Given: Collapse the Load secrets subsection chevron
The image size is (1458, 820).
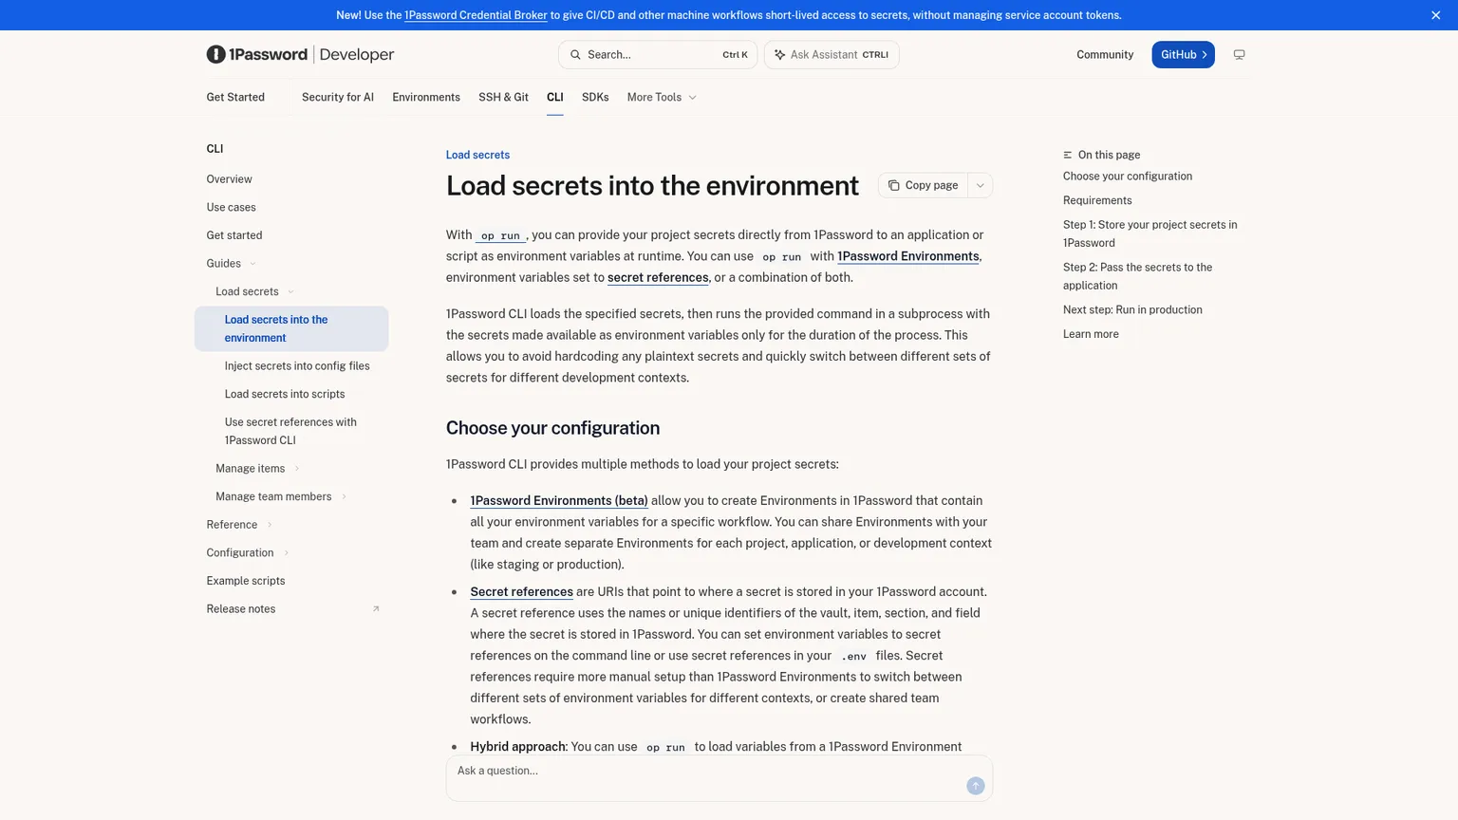Looking at the screenshot, I should (290, 292).
